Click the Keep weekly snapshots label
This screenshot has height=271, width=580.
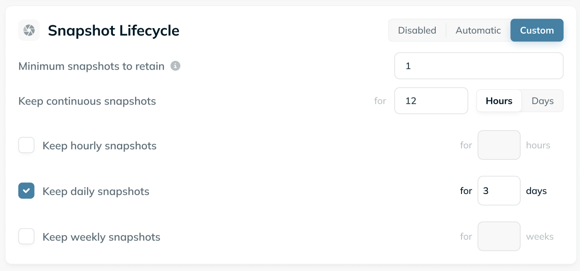click(101, 237)
